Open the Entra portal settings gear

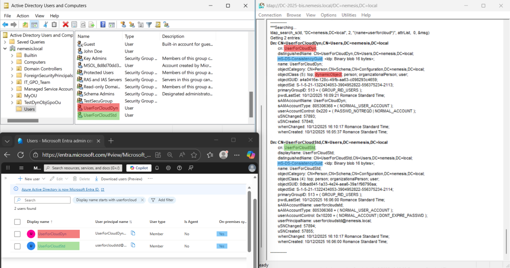pyautogui.click(x=168, y=168)
